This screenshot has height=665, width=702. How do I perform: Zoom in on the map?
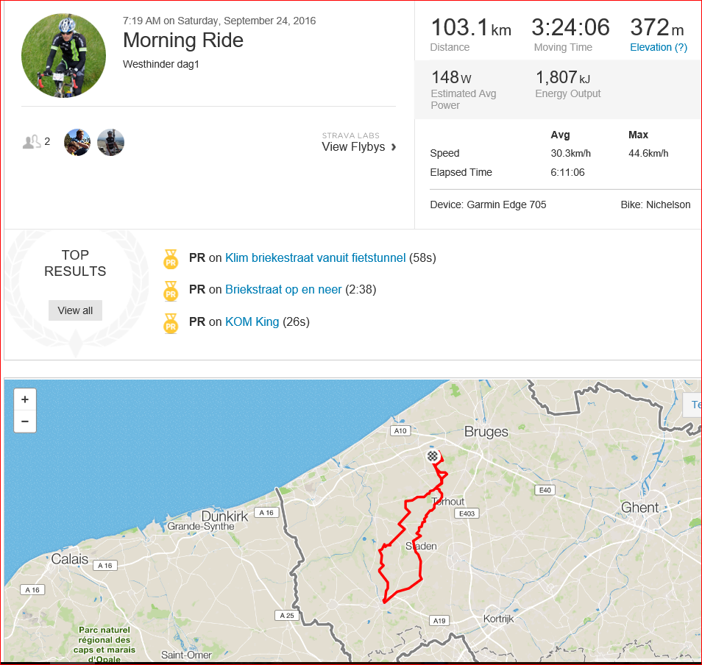25,399
